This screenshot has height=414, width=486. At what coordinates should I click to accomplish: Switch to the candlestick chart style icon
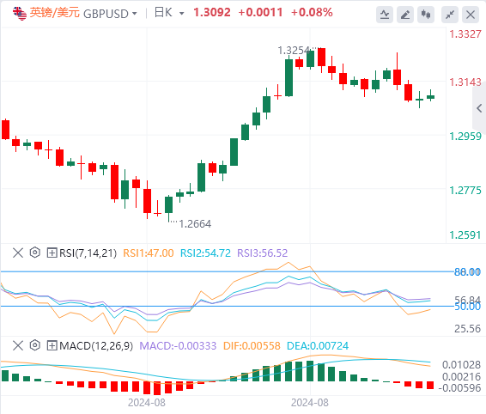(426, 15)
